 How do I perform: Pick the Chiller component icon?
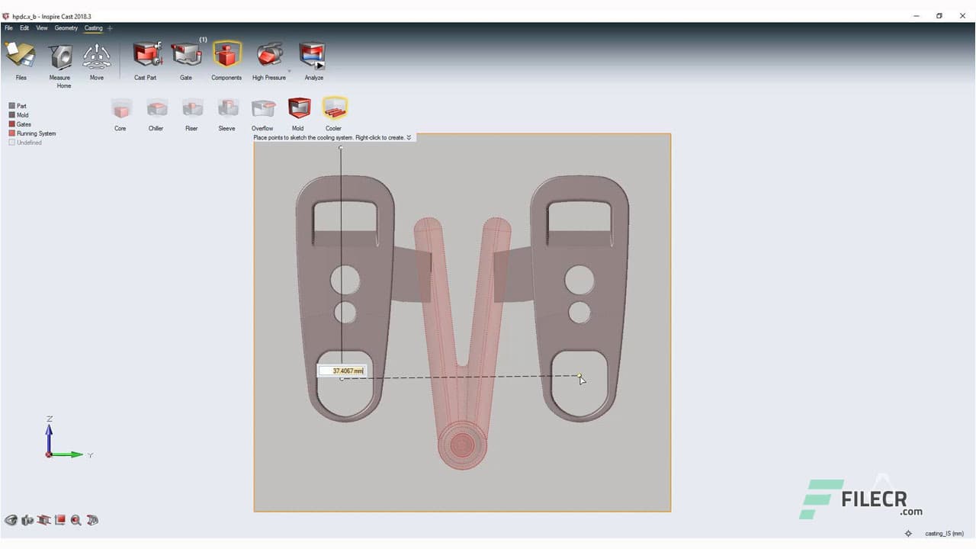coord(156,108)
